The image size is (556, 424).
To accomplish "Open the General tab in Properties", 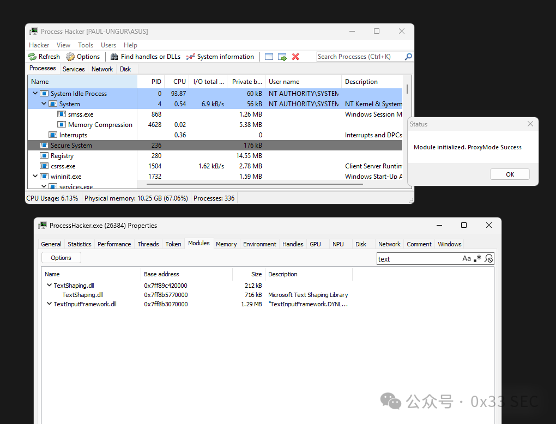I will [51, 244].
